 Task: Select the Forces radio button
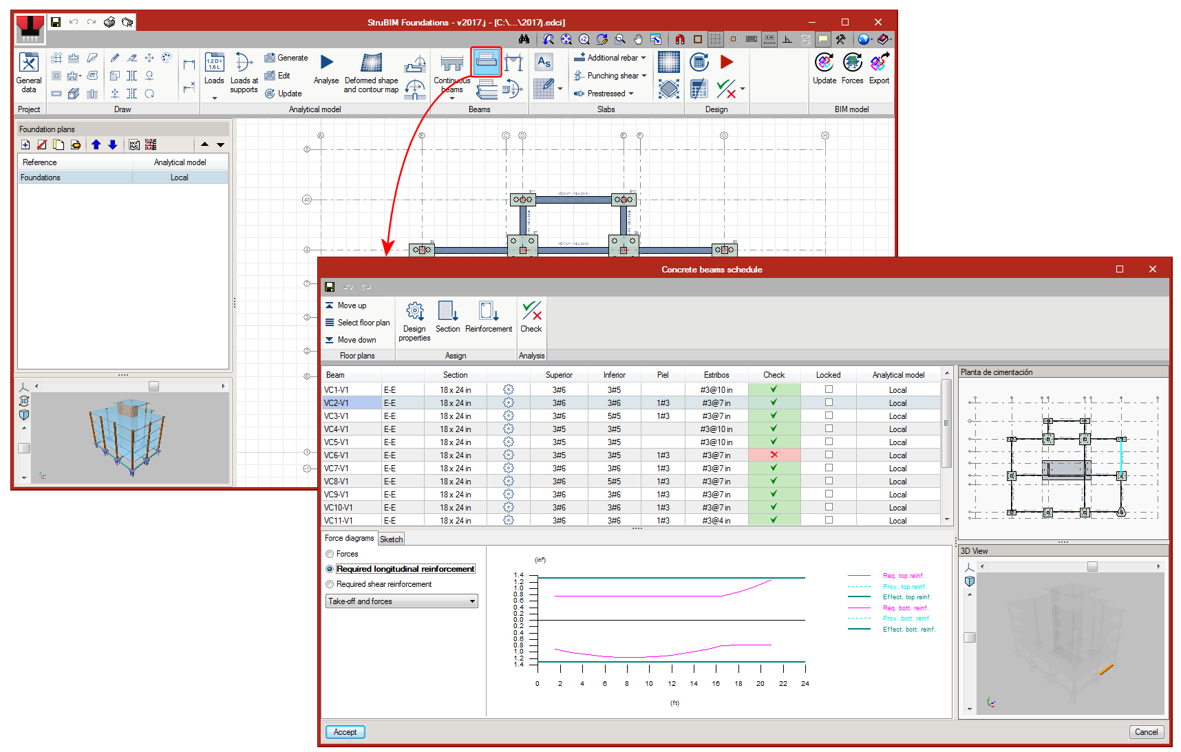pos(330,554)
